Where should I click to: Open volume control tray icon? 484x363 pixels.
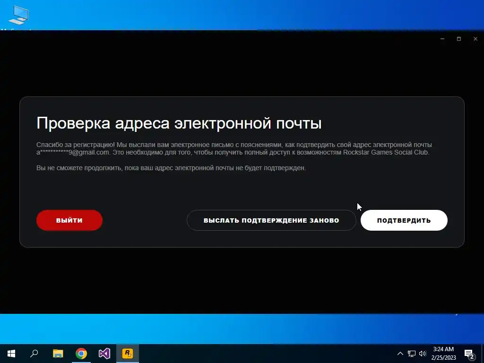[423, 354]
